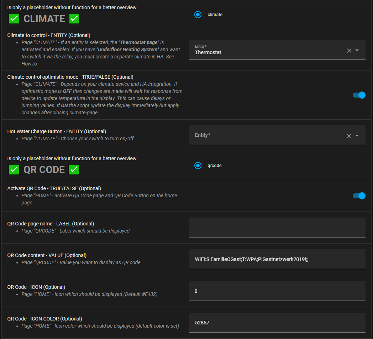This screenshot has height=339, width=373.
Task: Select the qrcode radio button
Action: tap(198, 166)
